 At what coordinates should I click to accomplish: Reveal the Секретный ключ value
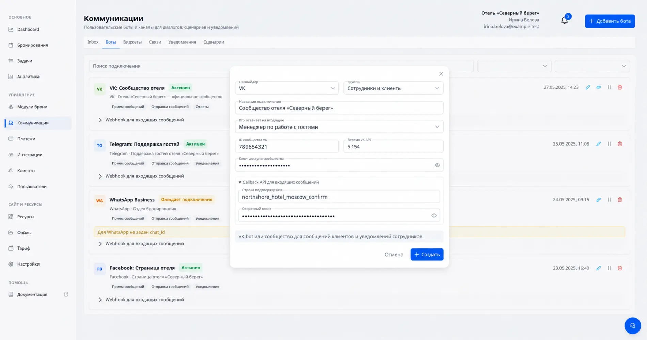434,216
